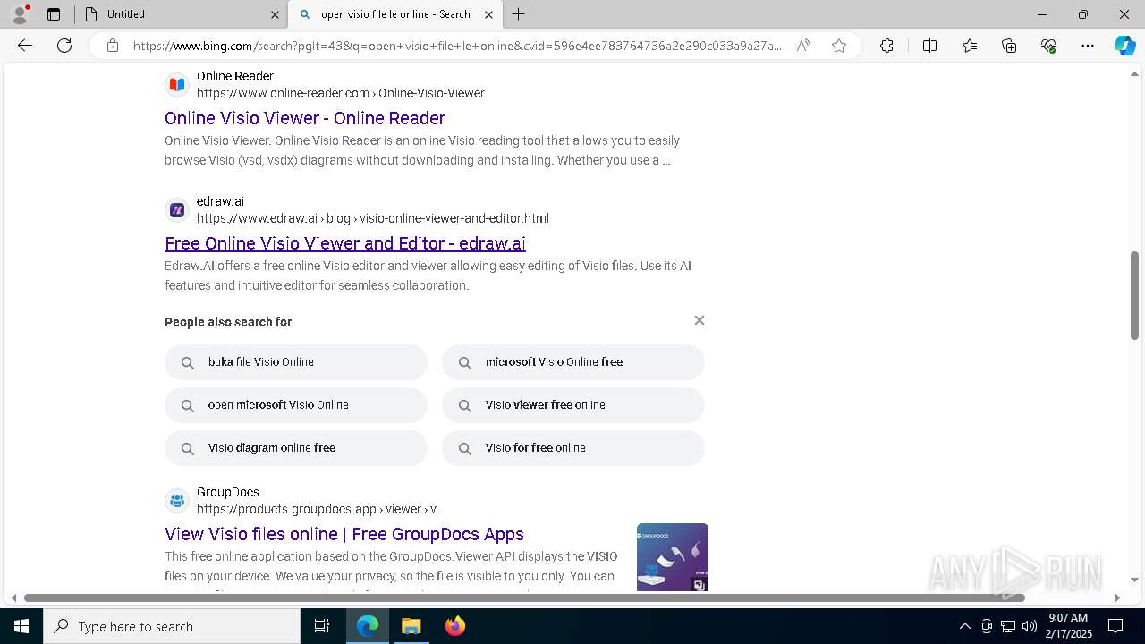Search 'microsoft Visio Online free' suggestion
1145x644 pixels.
pyautogui.click(x=573, y=362)
